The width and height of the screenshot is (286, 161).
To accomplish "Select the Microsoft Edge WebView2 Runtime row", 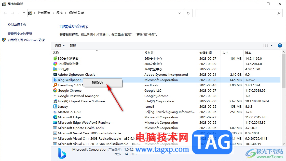I will pos(166,123).
